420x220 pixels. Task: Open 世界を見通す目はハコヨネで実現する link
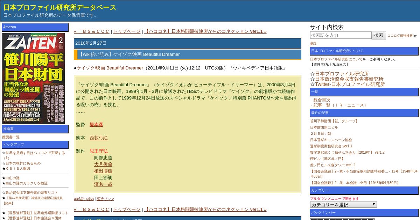pos(34,155)
